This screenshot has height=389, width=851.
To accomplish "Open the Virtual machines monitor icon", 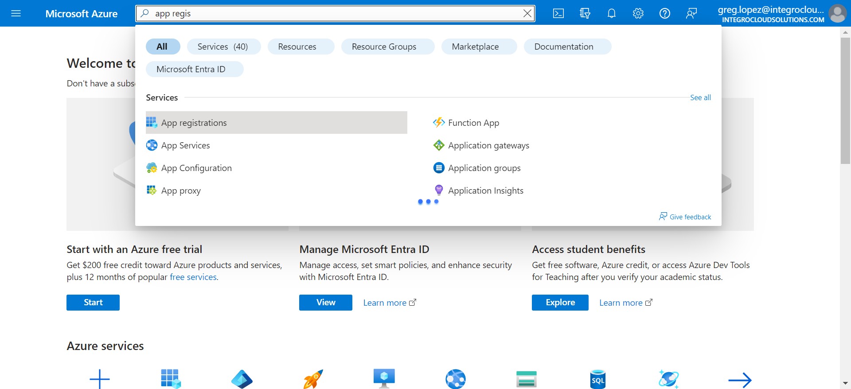I will 384,379.
